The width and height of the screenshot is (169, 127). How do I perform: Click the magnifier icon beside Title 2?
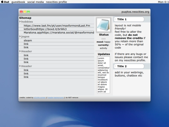coord(115,66)
